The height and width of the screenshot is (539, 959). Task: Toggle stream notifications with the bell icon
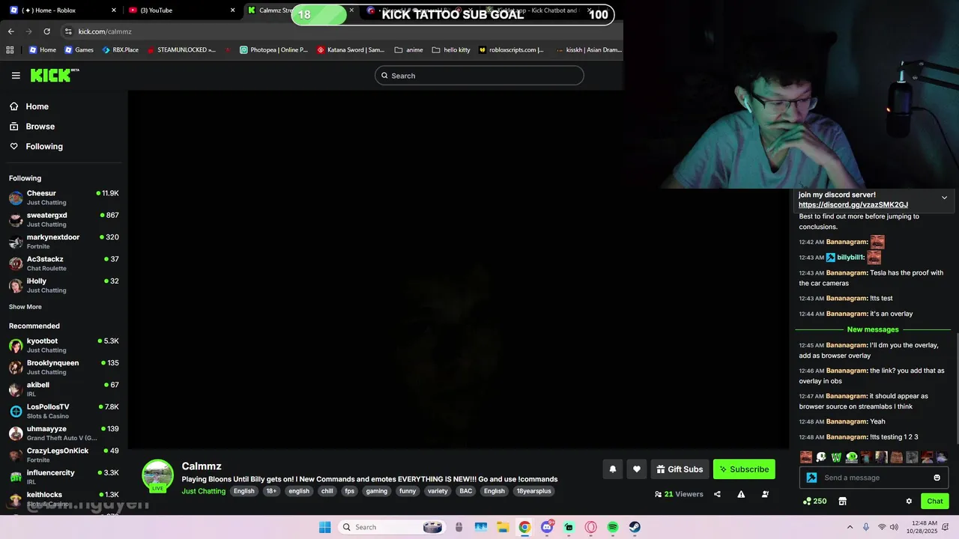click(x=612, y=469)
